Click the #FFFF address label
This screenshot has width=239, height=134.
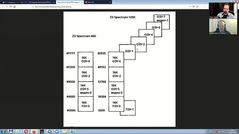(71, 53)
